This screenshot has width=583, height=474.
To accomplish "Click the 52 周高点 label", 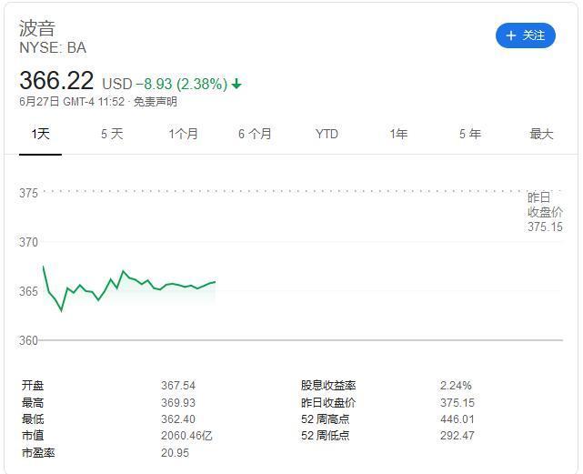I will [x=326, y=419].
